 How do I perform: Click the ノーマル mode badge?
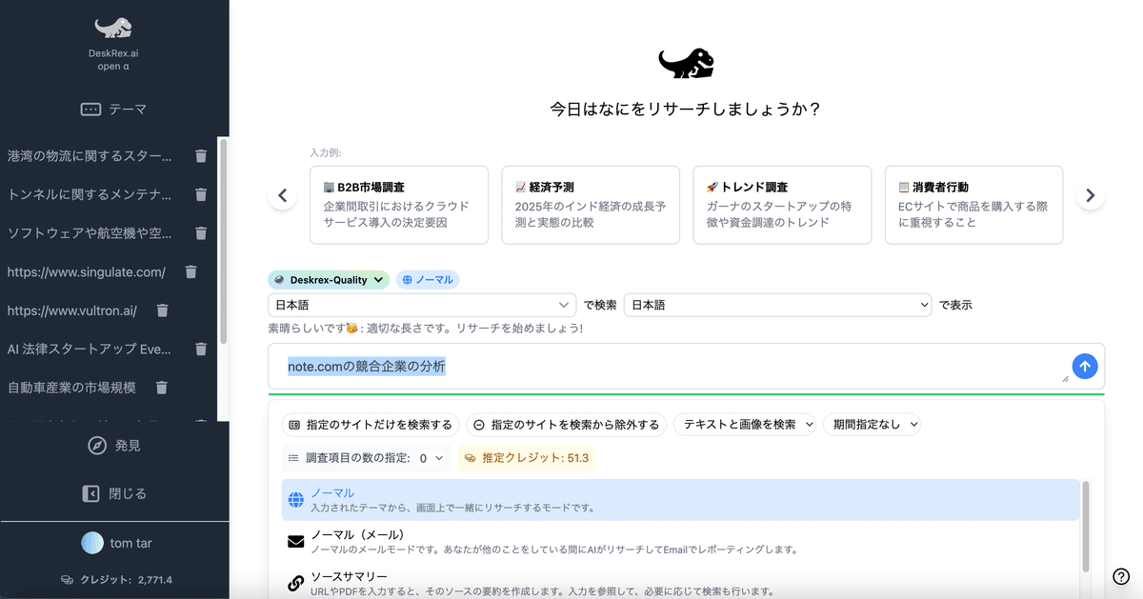pos(428,280)
